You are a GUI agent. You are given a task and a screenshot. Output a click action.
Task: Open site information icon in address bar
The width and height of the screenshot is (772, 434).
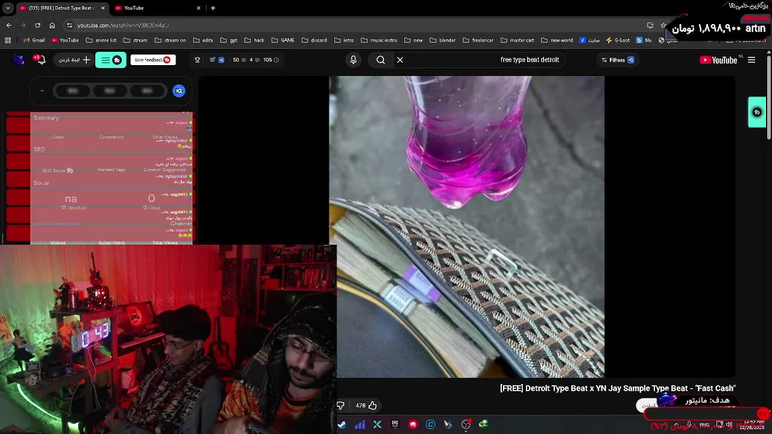pos(69,25)
